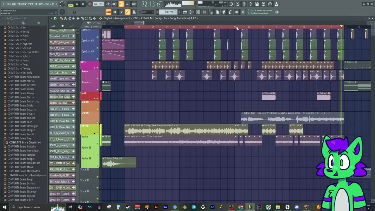Toggle the multilink to controllers icon

tap(127, 12)
